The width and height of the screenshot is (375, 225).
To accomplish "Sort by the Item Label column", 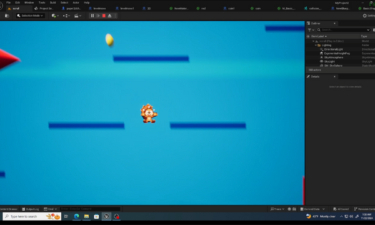I will [319, 36].
